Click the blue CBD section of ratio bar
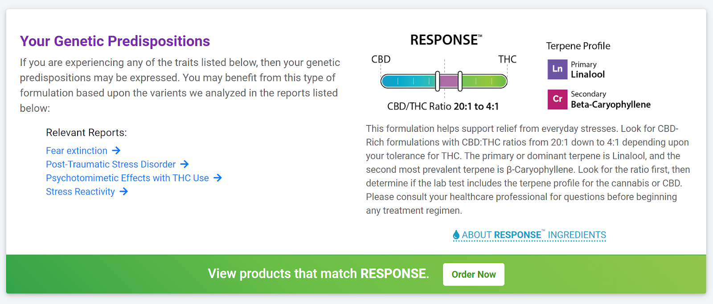Image resolution: width=713 pixels, height=304 pixels. pyautogui.click(x=408, y=81)
